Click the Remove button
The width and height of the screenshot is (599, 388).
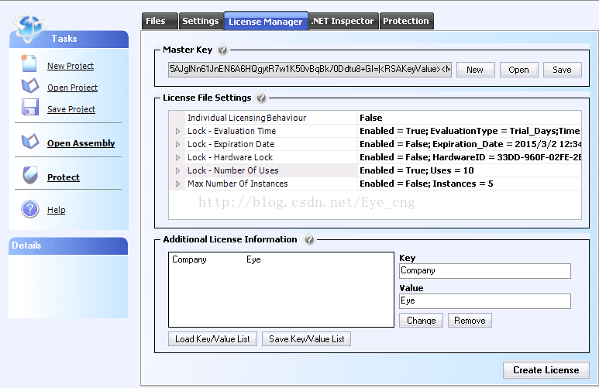tap(470, 321)
